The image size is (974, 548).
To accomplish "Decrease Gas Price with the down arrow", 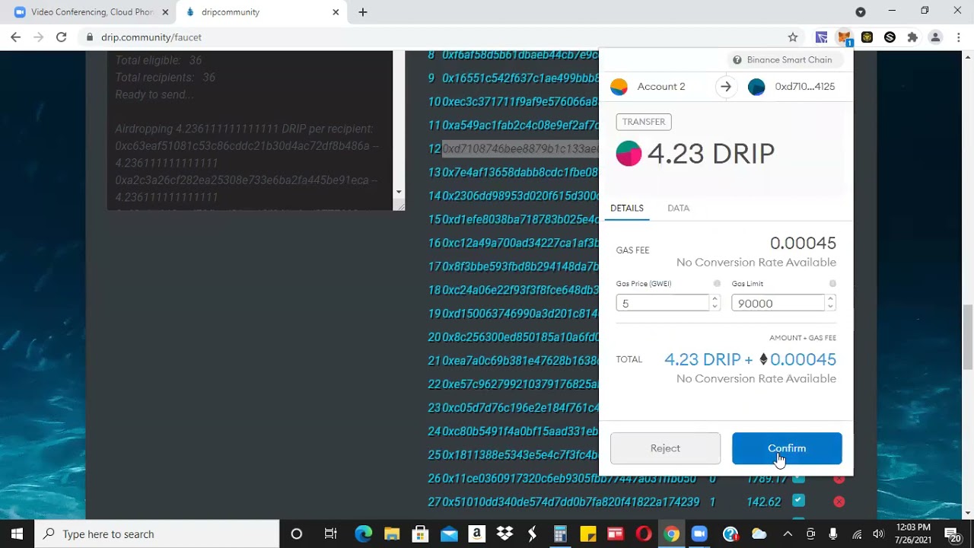I will [x=714, y=307].
